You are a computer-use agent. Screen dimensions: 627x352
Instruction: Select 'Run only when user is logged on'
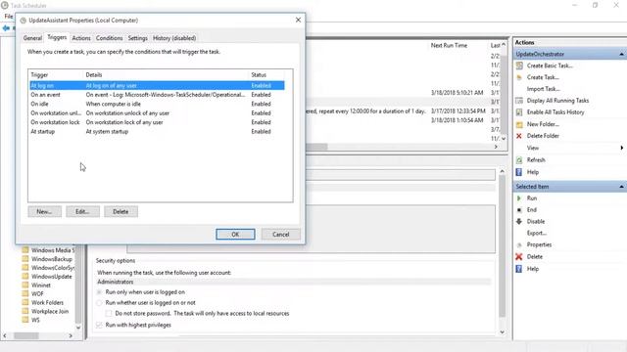99,292
